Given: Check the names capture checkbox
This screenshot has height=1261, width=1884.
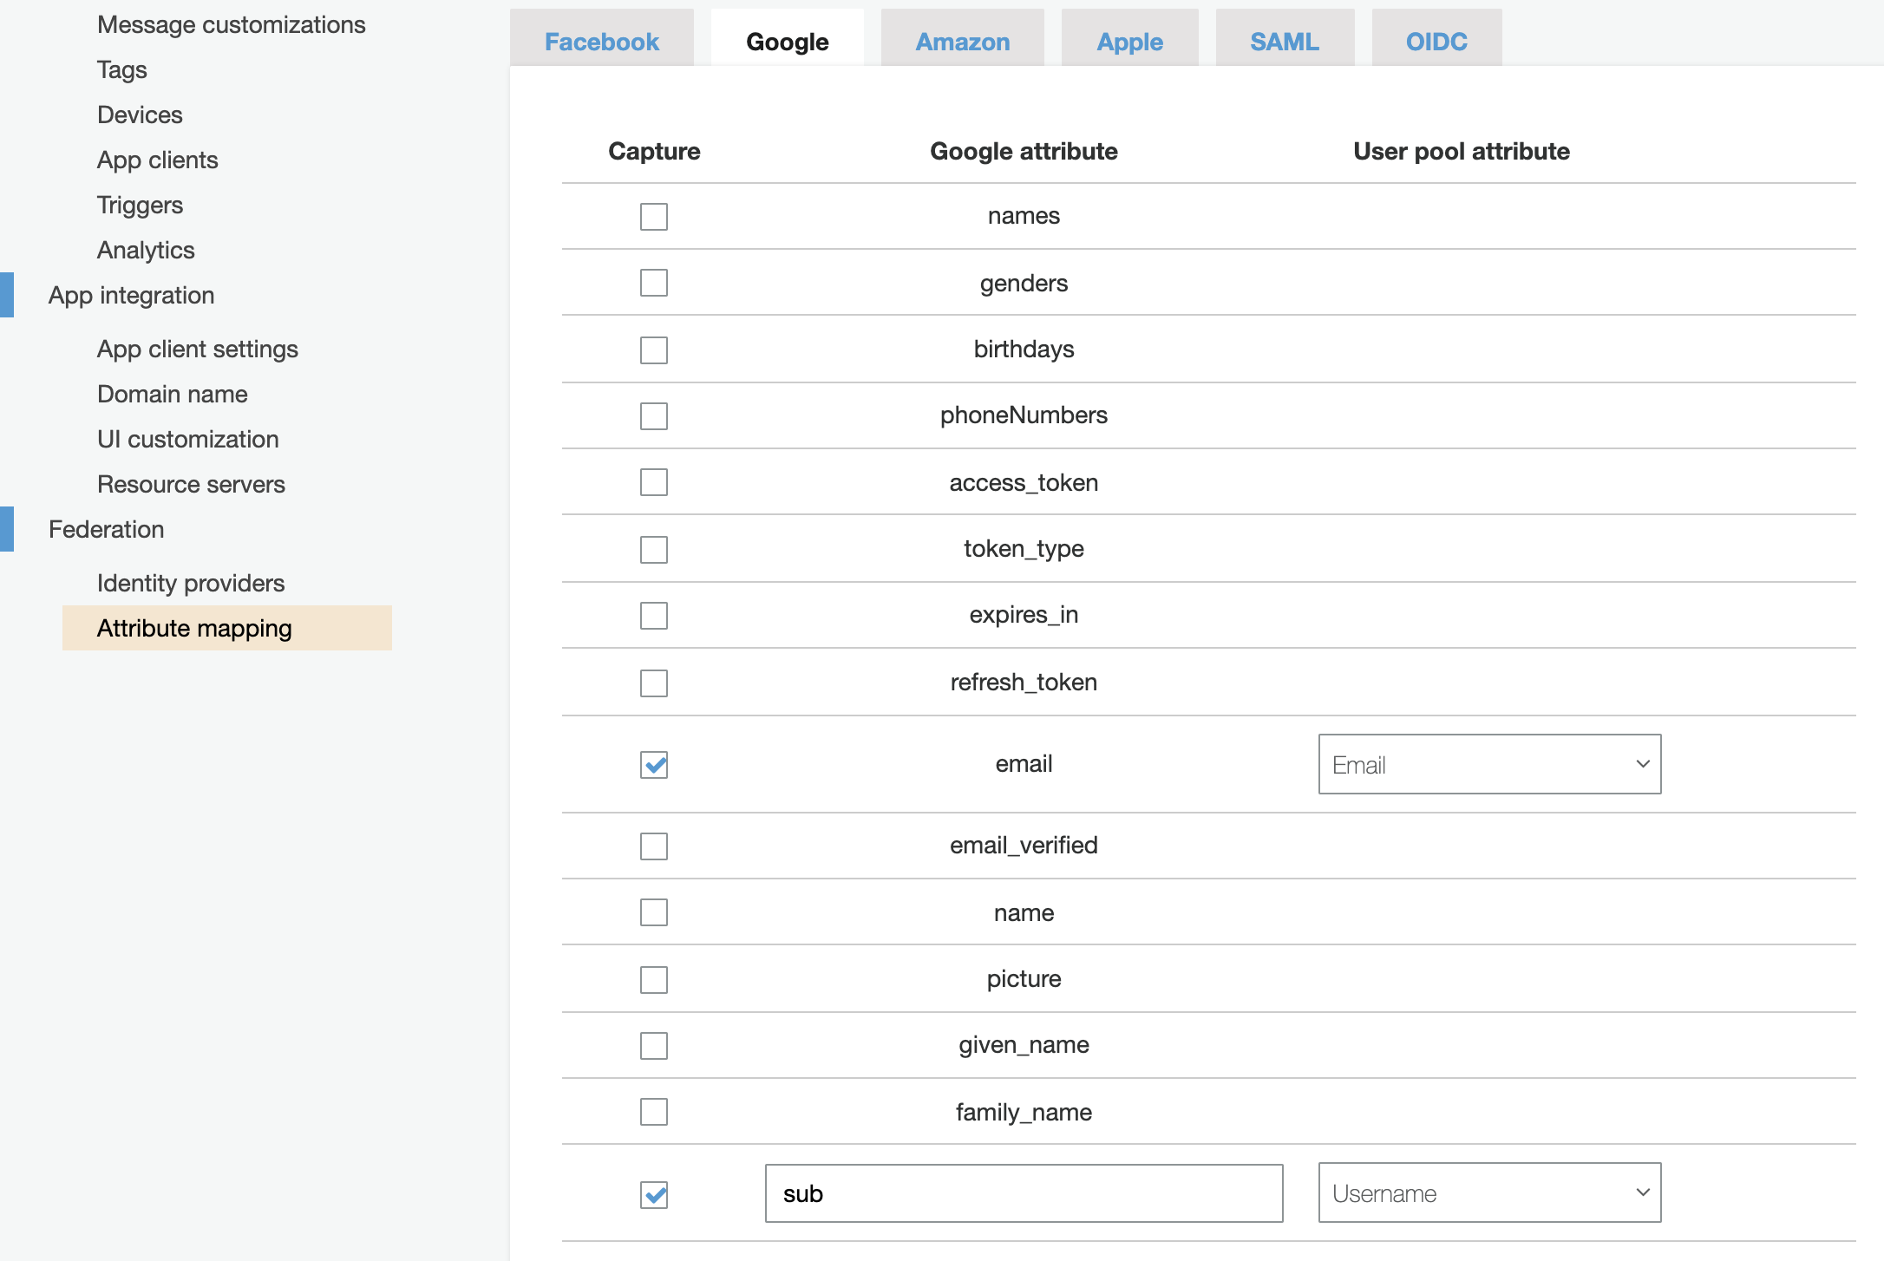Looking at the screenshot, I should click(x=653, y=217).
